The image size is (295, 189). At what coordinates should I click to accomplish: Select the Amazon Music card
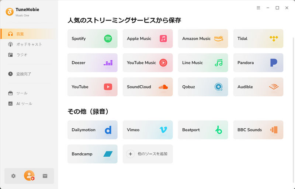point(203,39)
